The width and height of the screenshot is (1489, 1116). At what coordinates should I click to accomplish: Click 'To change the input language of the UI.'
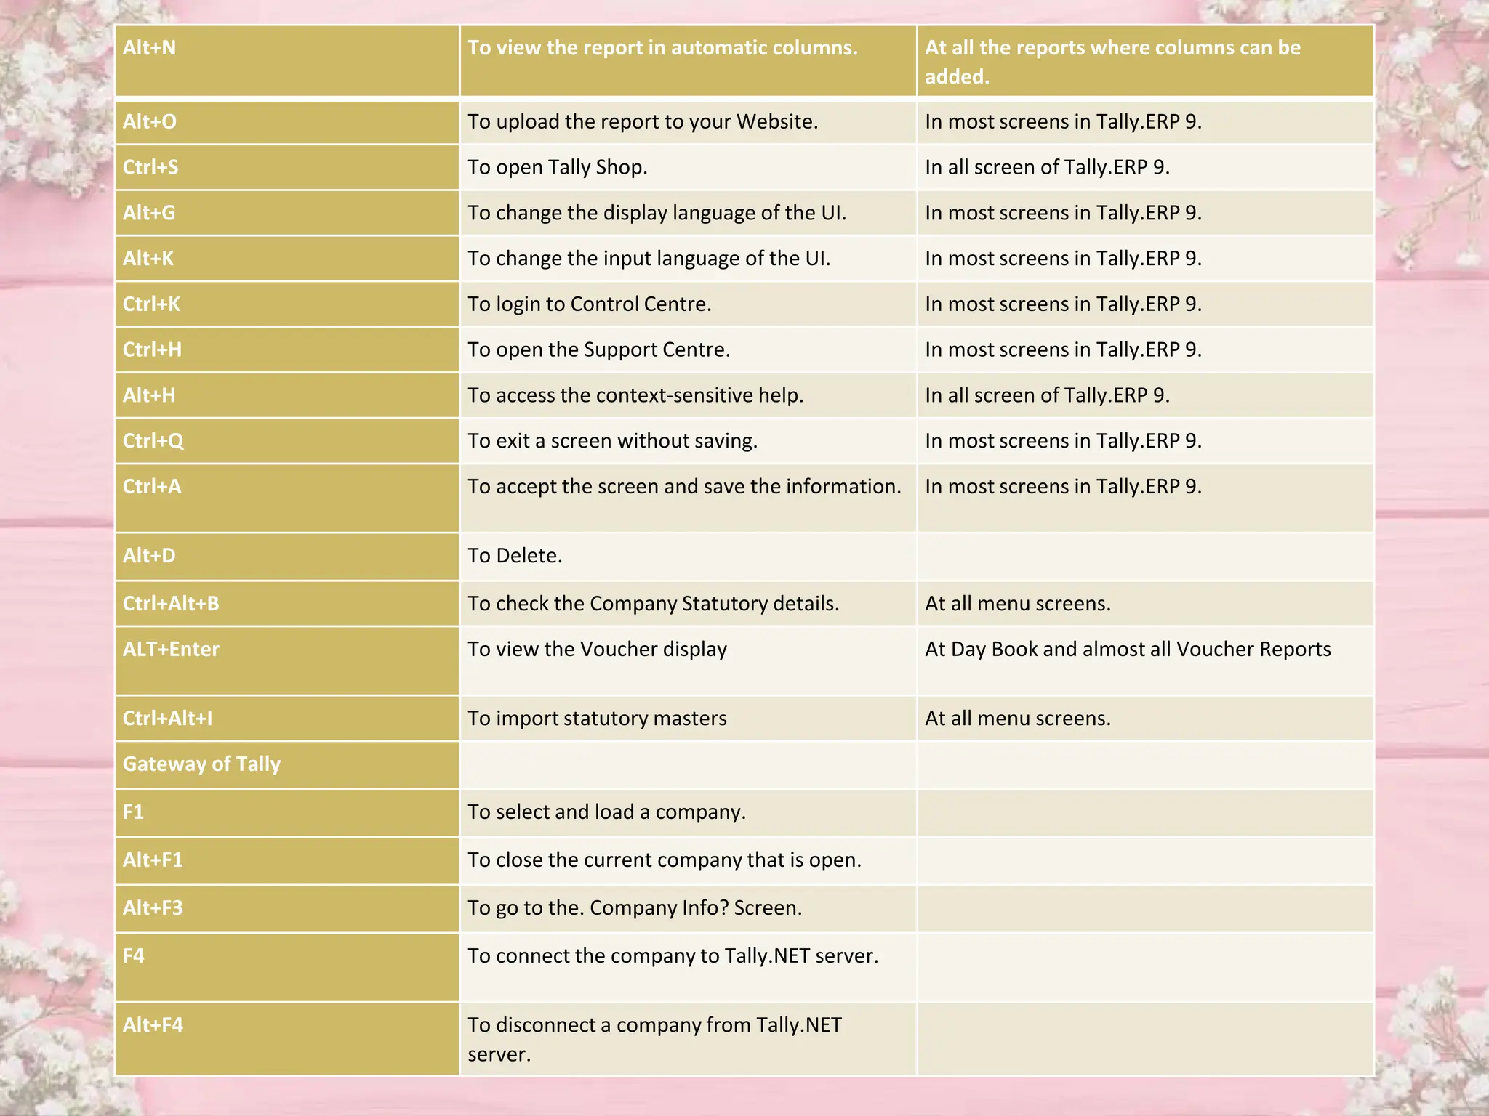tap(649, 259)
